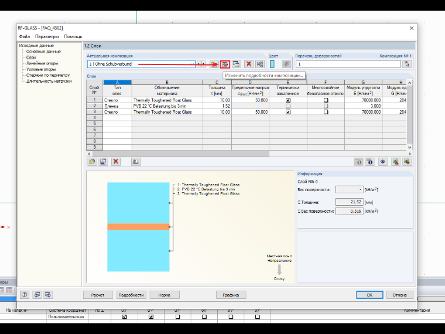
Task: Go to previous composition with left arrow
Action: [199, 64]
